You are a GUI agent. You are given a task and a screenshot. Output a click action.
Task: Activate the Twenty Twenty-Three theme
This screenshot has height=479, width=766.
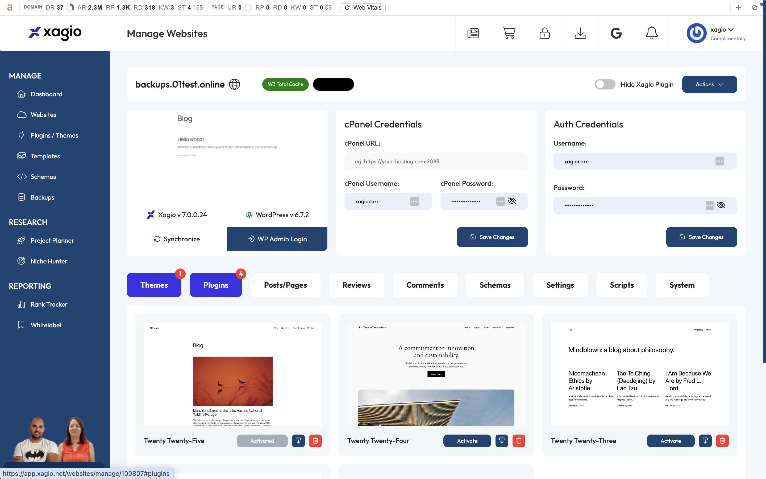pyautogui.click(x=671, y=441)
